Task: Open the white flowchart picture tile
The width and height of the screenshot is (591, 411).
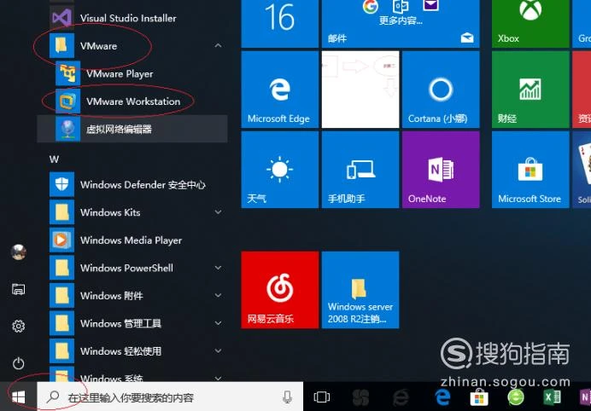Action: 360,90
